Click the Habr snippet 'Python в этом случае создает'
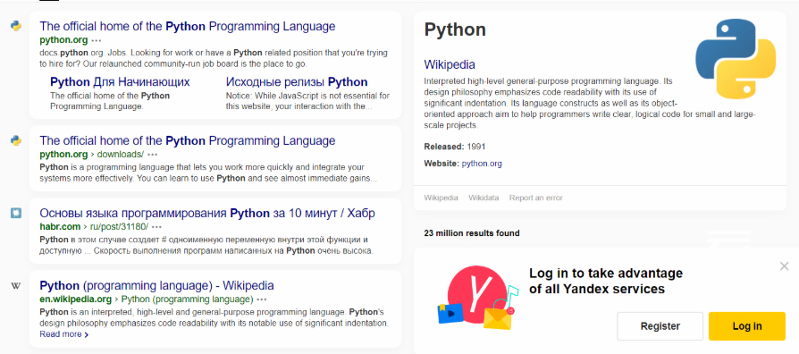This screenshot has width=799, height=354. point(206,245)
